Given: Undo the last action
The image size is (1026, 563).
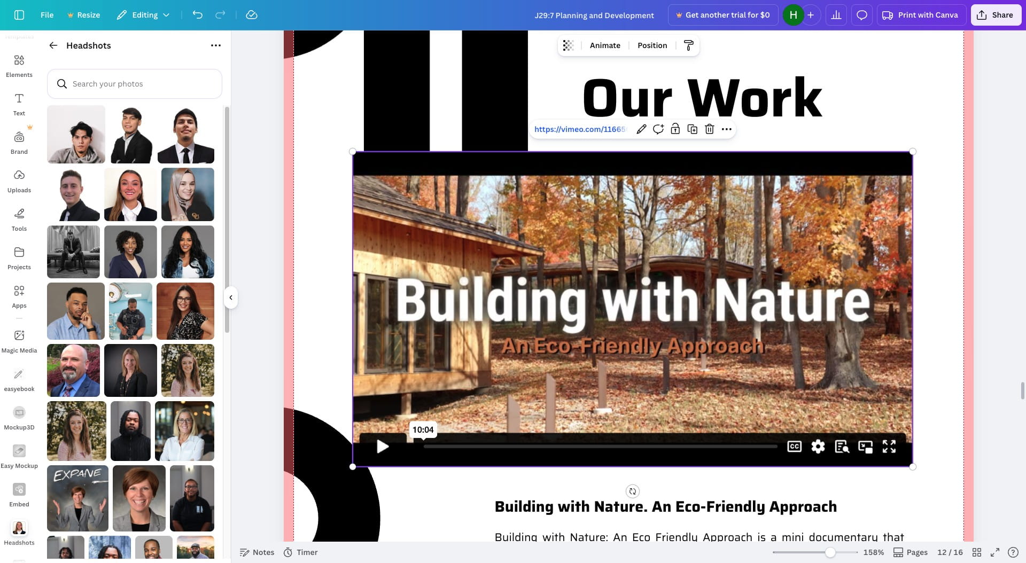Looking at the screenshot, I should click(x=198, y=15).
